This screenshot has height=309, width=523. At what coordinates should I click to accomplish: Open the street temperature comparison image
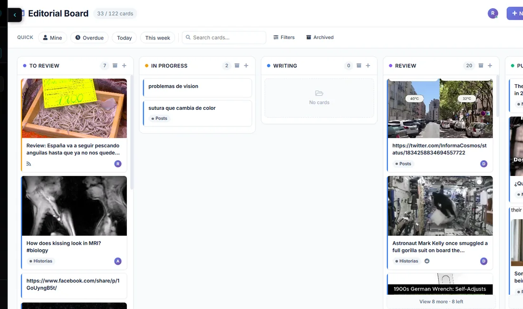[x=440, y=108]
